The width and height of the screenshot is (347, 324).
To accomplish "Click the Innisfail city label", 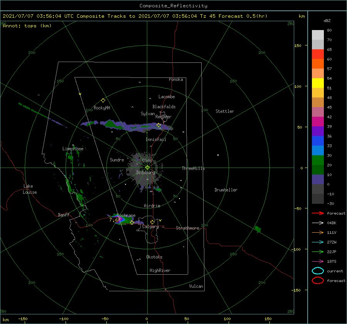I will (156, 139).
